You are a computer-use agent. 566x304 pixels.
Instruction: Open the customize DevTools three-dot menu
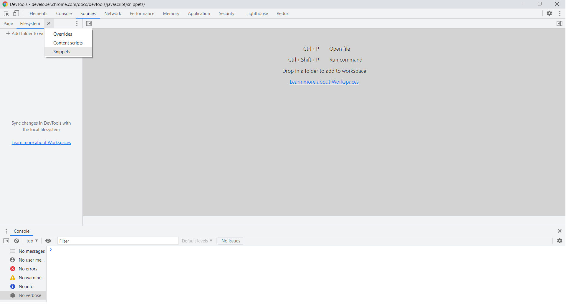click(560, 13)
